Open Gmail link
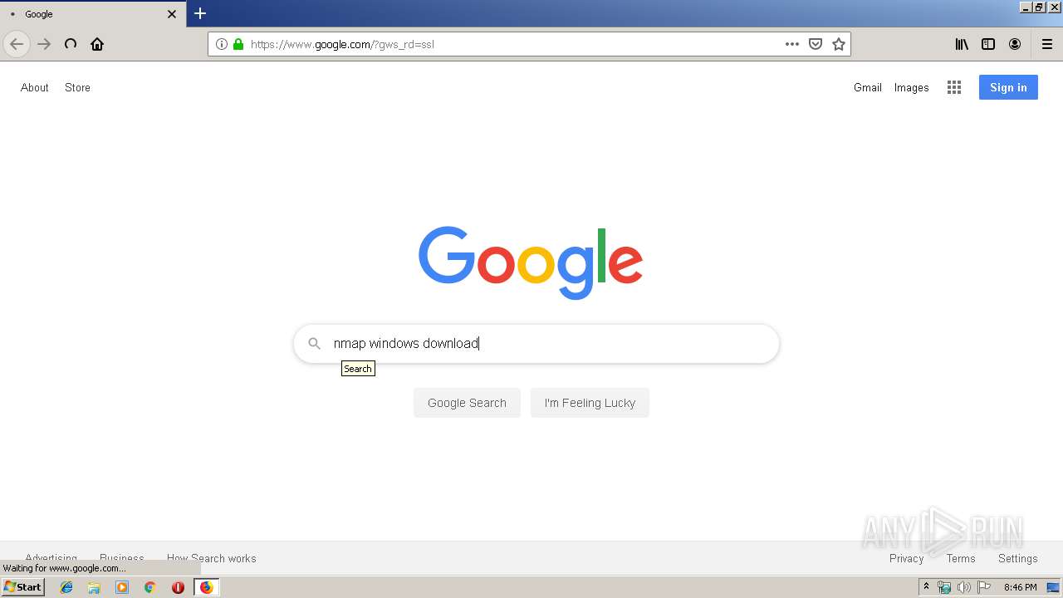The height and width of the screenshot is (598, 1063). (x=868, y=87)
